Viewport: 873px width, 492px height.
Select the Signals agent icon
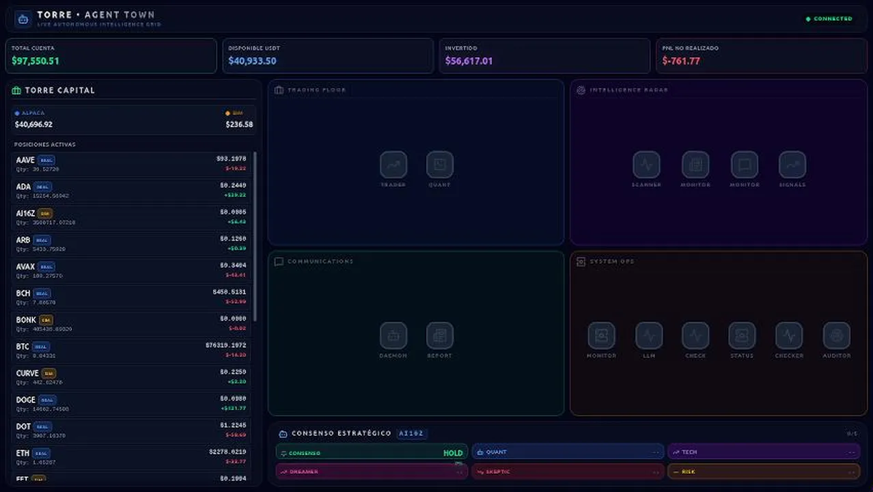coord(792,165)
